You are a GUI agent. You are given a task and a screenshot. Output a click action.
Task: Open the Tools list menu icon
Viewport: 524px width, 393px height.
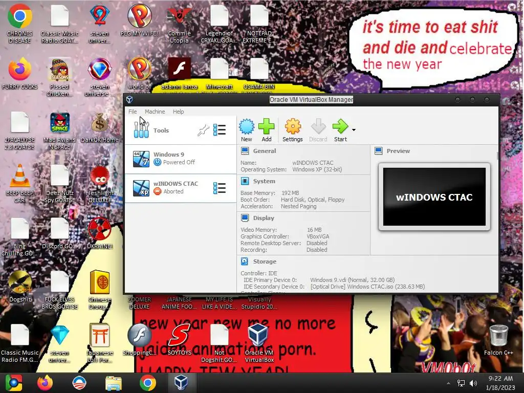(x=220, y=130)
